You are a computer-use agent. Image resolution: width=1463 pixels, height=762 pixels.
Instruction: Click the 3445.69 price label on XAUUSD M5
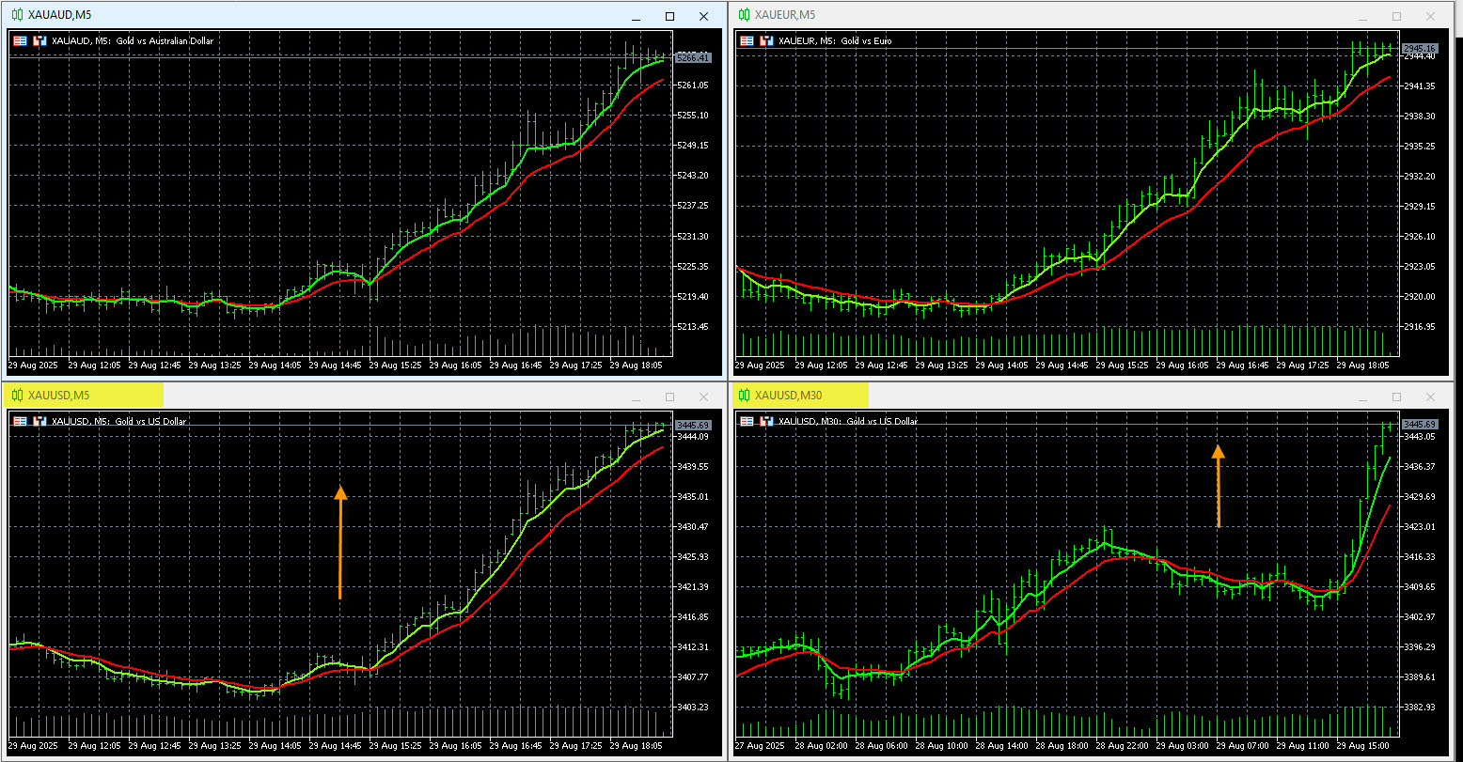pyautogui.click(x=693, y=426)
